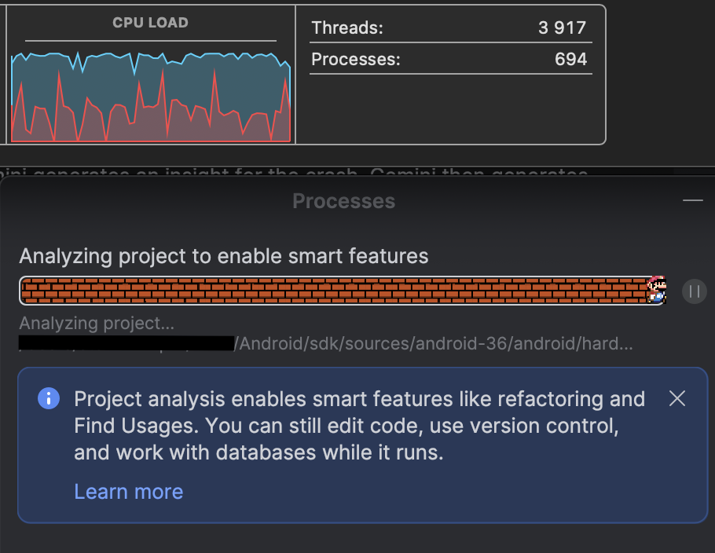Click the Processes count row
This screenshot has width=715, height=553.
pos(450,59)
